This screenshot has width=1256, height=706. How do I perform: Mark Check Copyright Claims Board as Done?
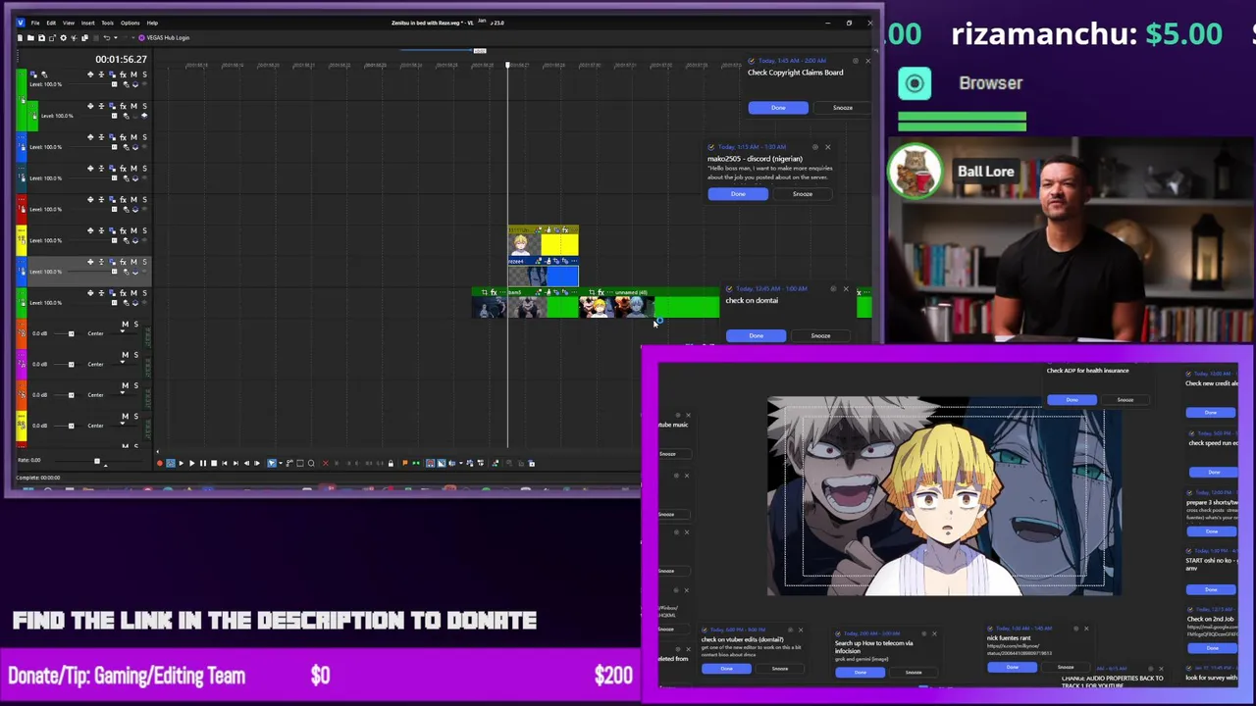[778, 108]
